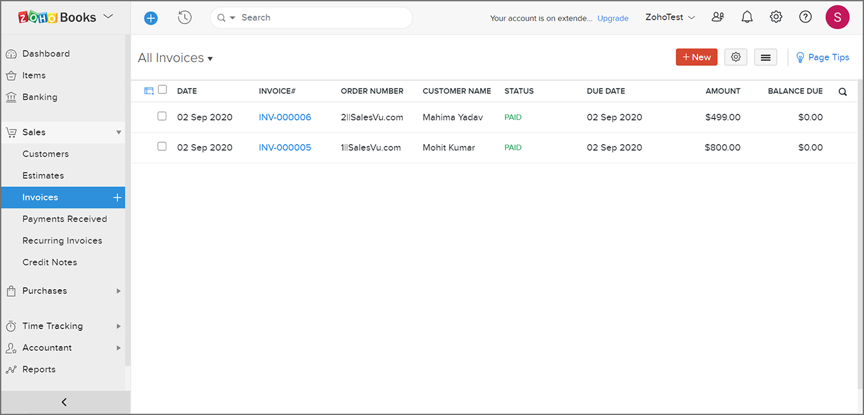864x415 pixels.
Task: Open the recent history clock icon
Action: 185,18
